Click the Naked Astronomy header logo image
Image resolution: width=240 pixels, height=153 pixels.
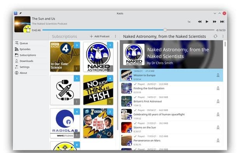click(x=134, y=54)
